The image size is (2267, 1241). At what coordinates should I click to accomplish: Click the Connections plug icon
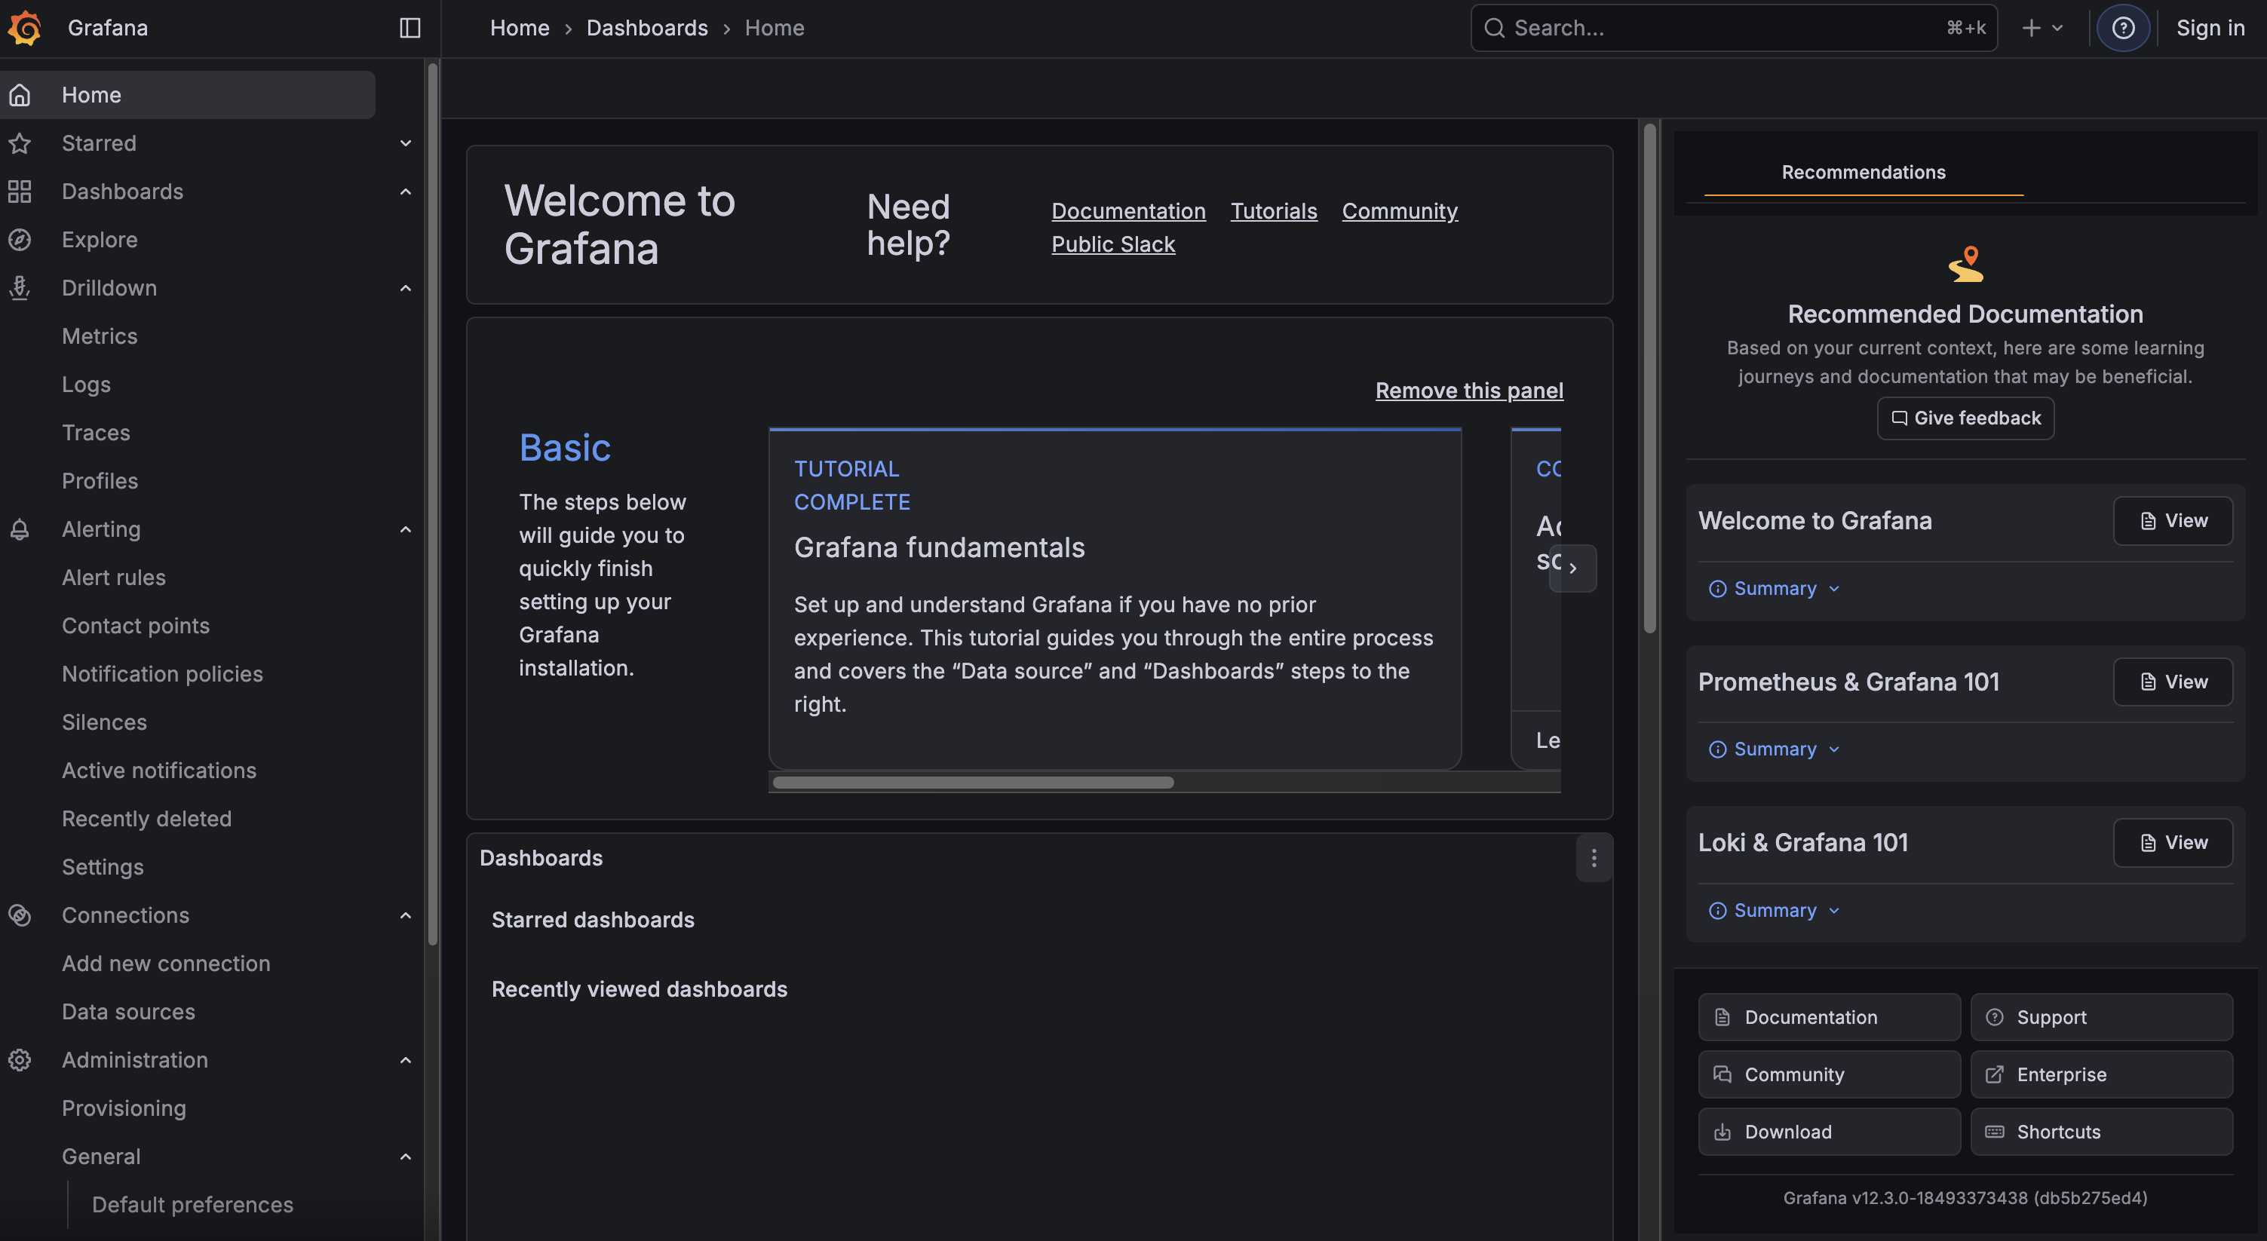20,915
